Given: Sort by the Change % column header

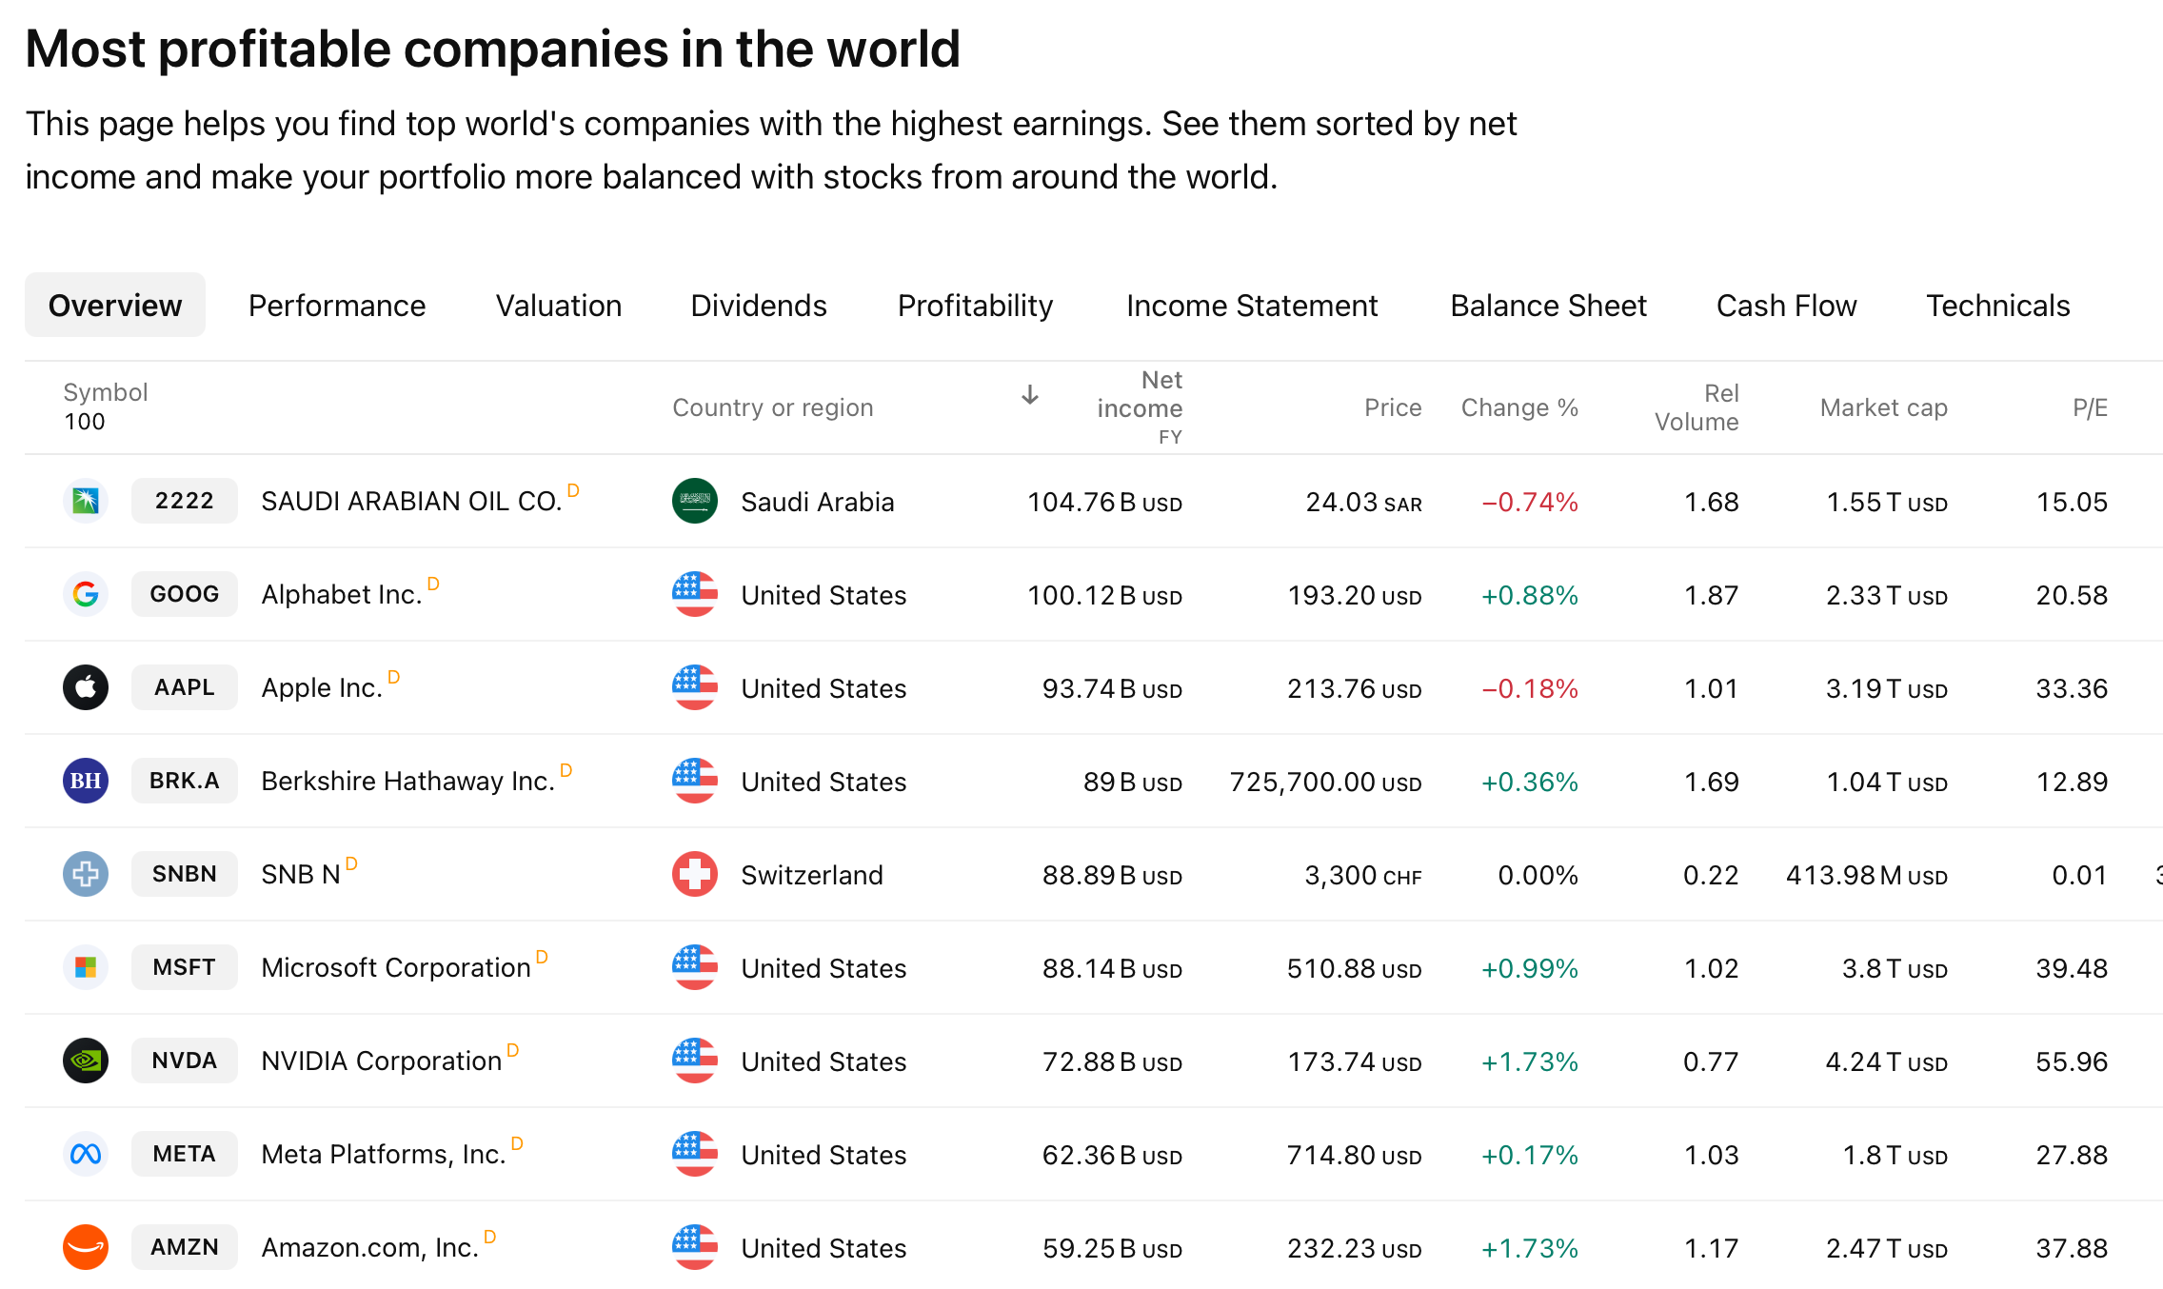Looking at the screenshot, I should (1519, 407).
